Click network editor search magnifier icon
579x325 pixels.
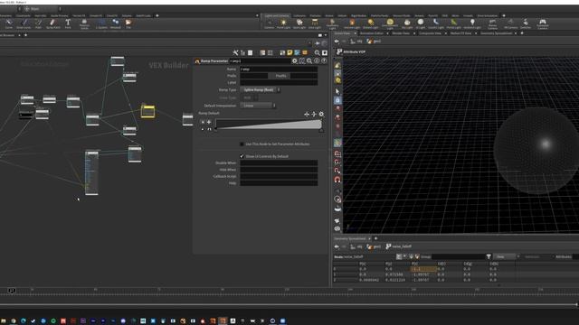click(317, 53)
